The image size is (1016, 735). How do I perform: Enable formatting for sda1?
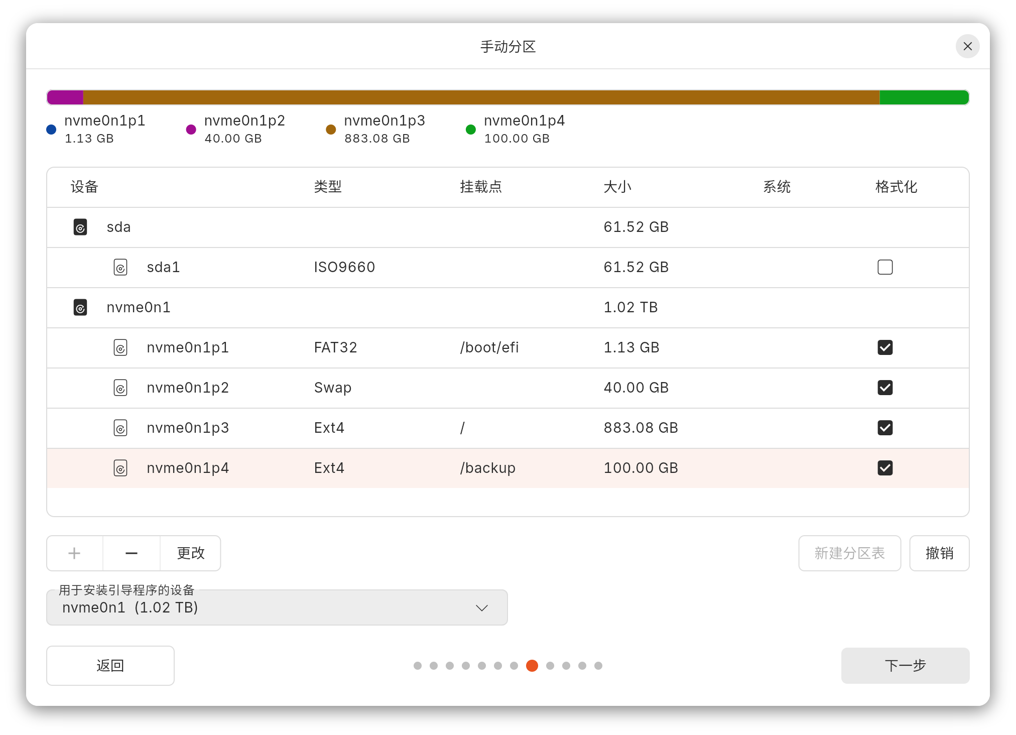pyautogui.click(x=885, y=267)
